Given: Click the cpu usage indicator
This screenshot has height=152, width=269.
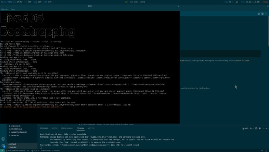Looking at the screenshot, I should click(x=37, y=2).
